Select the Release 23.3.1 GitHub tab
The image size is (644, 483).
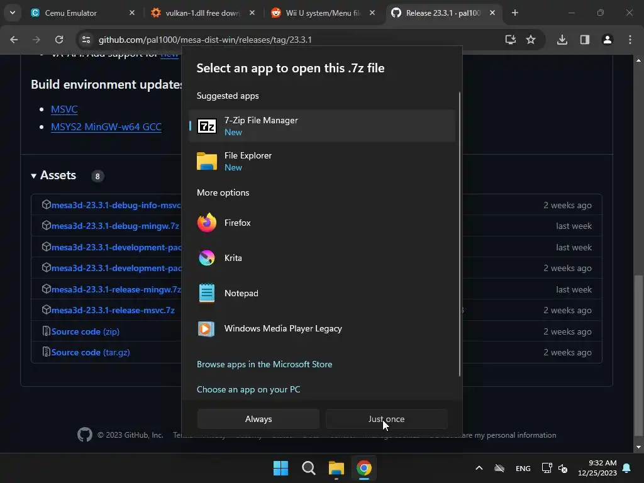(x=443, y=13)
